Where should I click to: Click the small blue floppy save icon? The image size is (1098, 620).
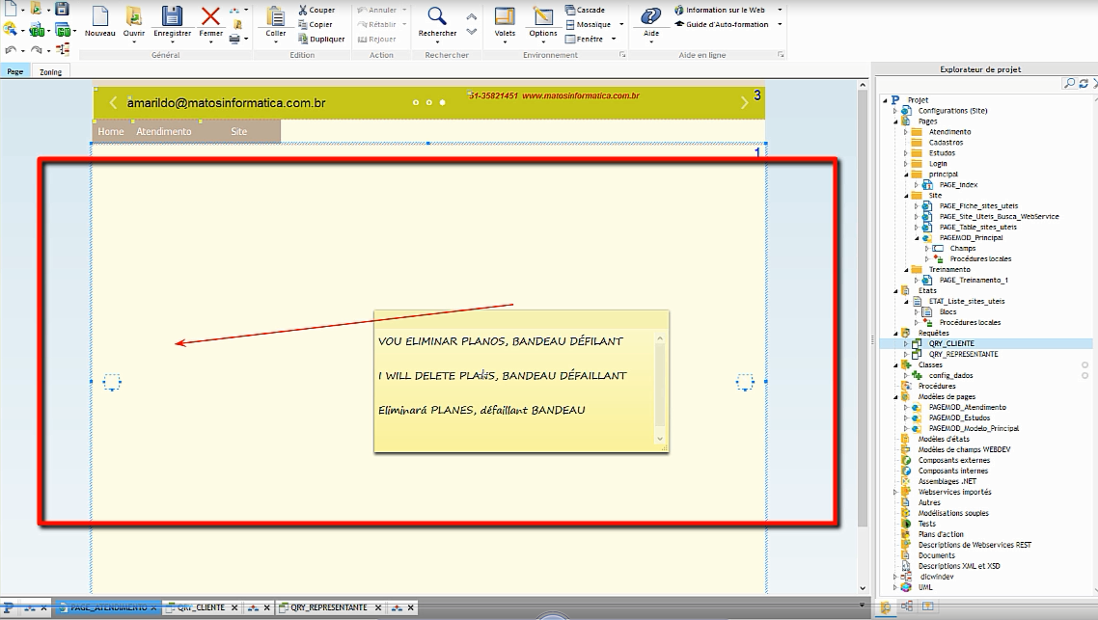[63, 9]
